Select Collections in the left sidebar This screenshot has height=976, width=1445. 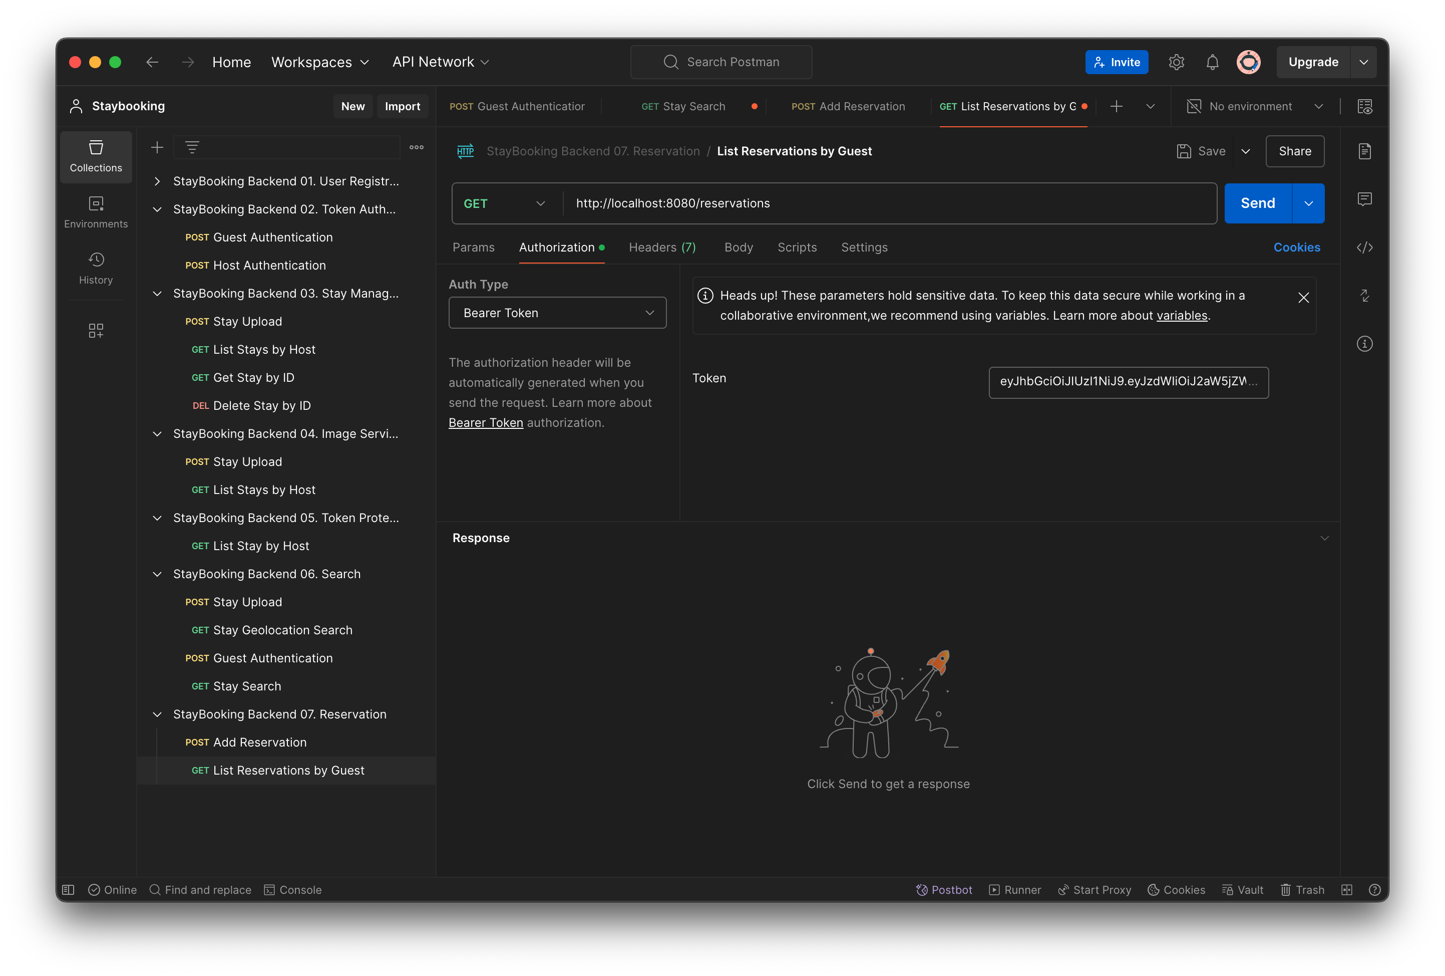pyautogui.click(x=96, y=157)
